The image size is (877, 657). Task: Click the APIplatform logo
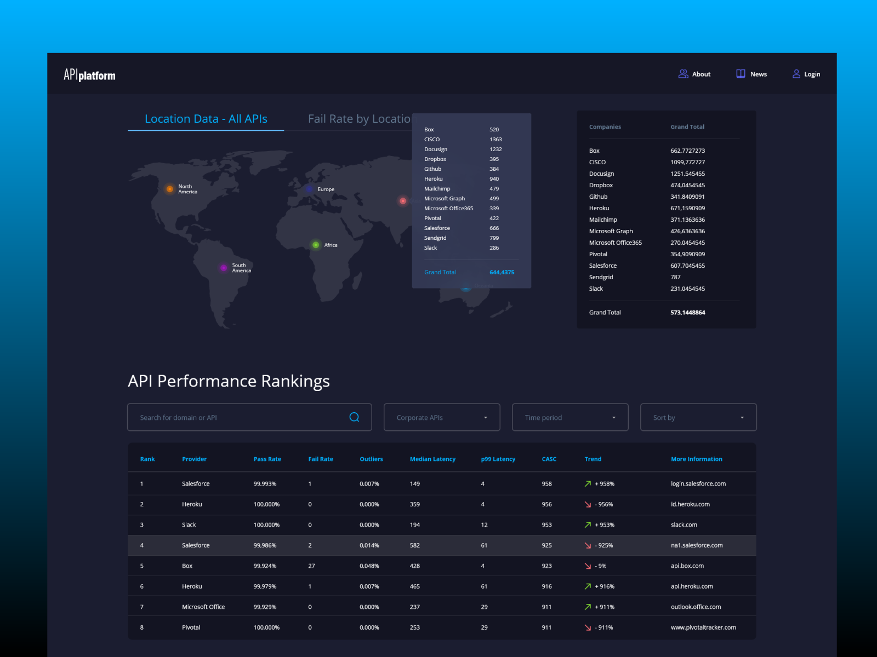pyautogui.click(x=89, y=74)
